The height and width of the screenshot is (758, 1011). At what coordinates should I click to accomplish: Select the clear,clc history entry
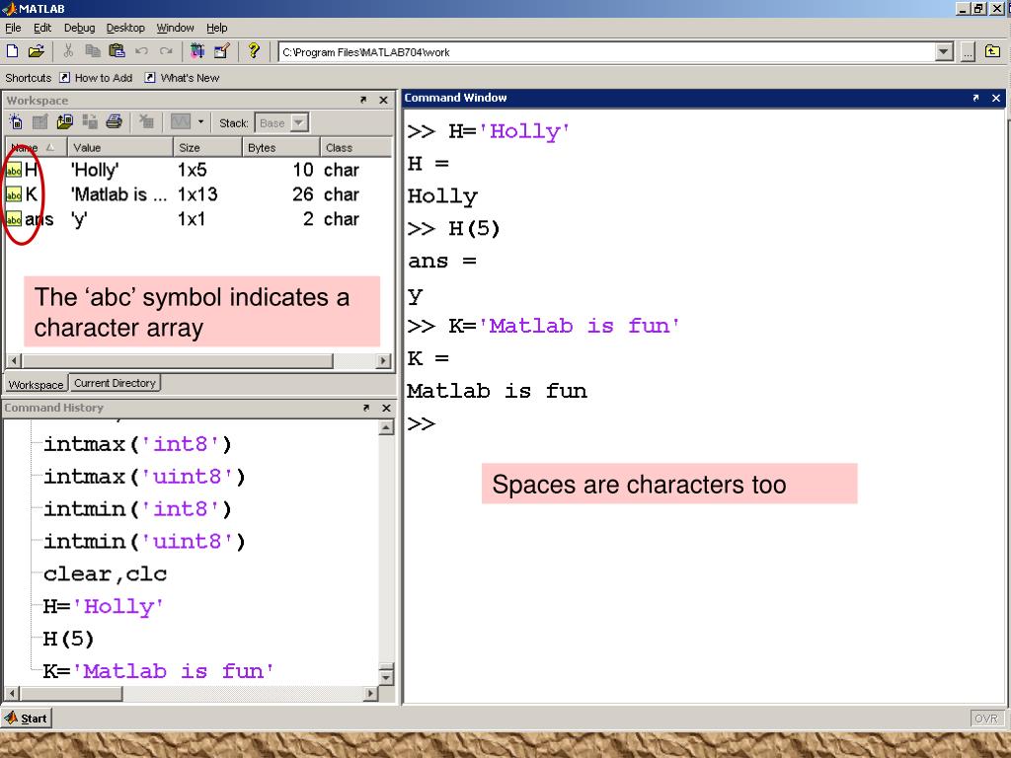(x=105, y=573)
